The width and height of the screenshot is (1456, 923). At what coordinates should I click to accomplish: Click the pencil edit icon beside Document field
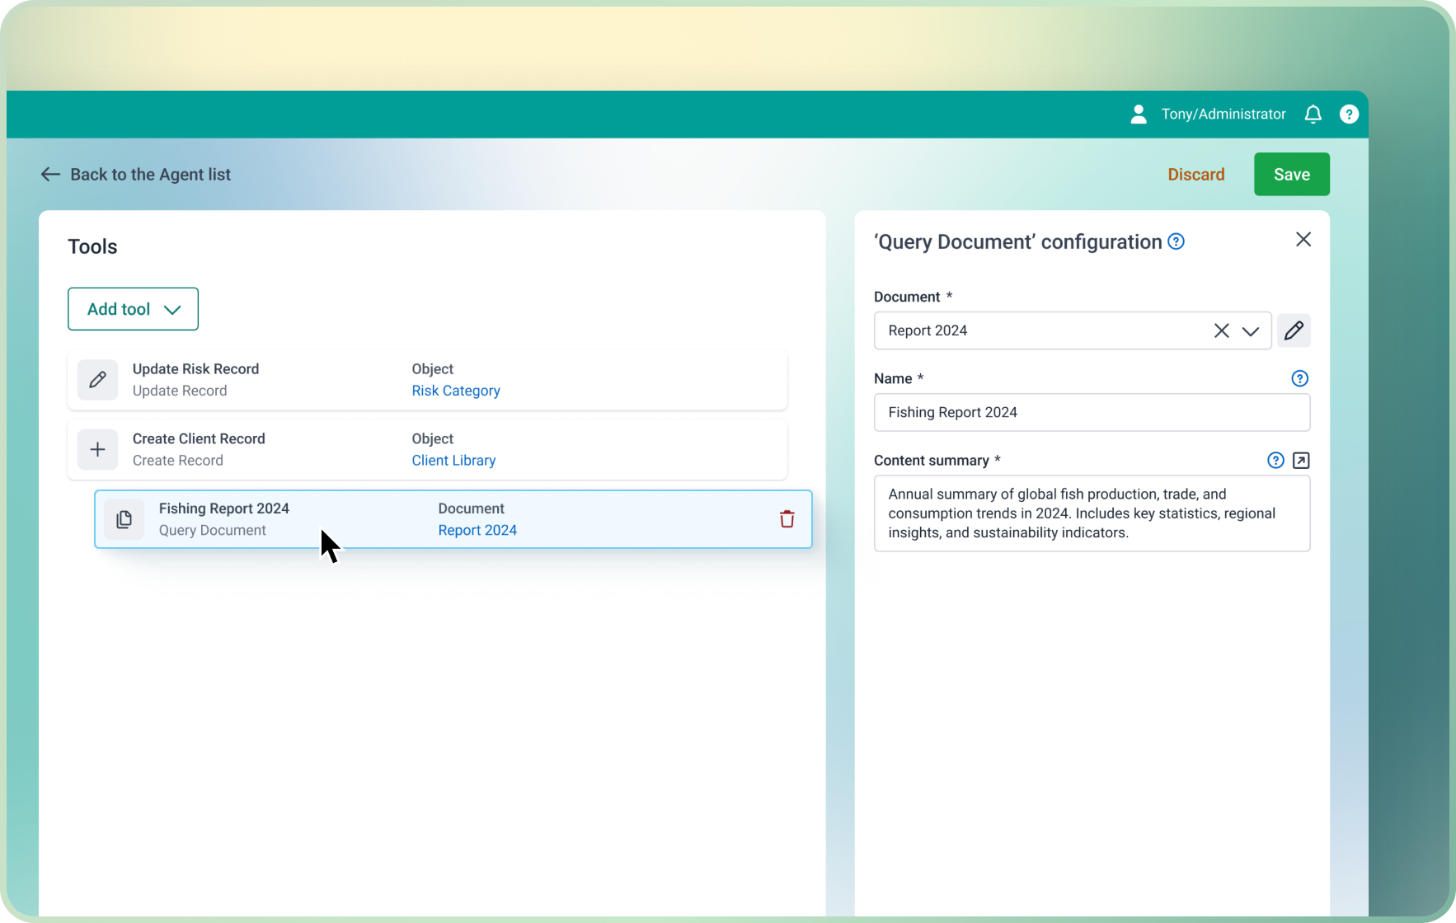click(x=1294, y=330)
